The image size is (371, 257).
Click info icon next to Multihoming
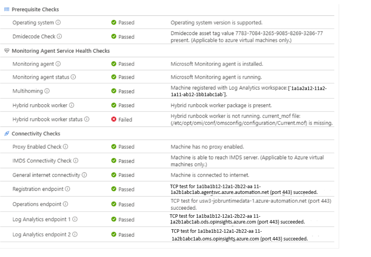coord(47,91)
